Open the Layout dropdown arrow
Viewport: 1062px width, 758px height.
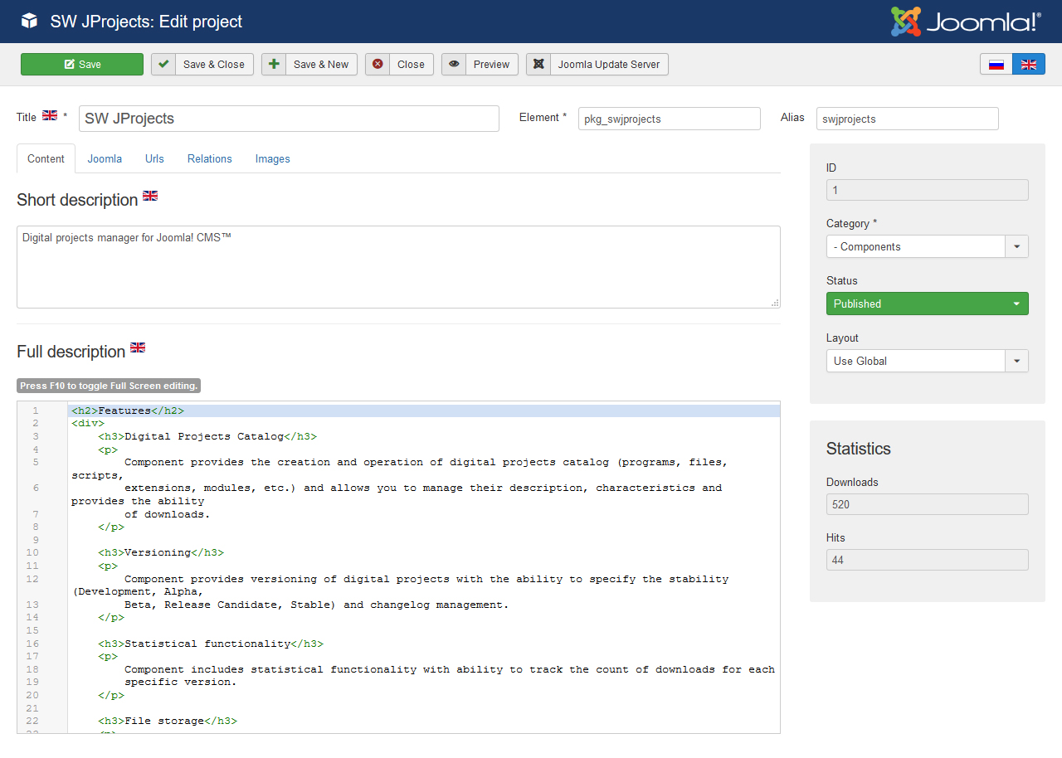click(1017, 361)
